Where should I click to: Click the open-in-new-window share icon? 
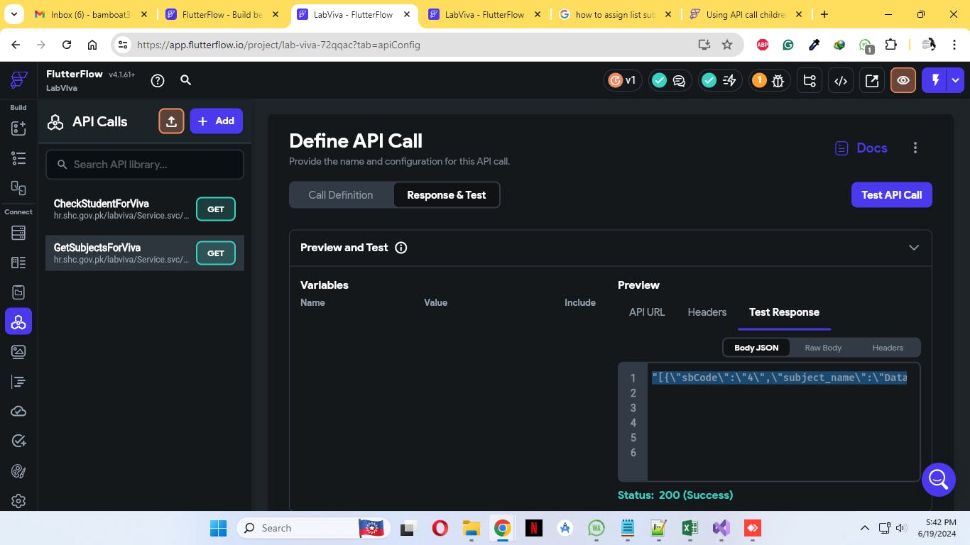point(872,81)
